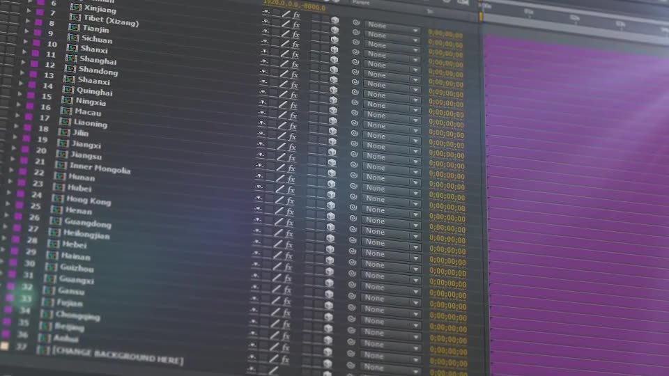Image resolution: width=669 pixels, height=376 pixels.
Task: Click the Anhui layer name
Action: [66, 339]
